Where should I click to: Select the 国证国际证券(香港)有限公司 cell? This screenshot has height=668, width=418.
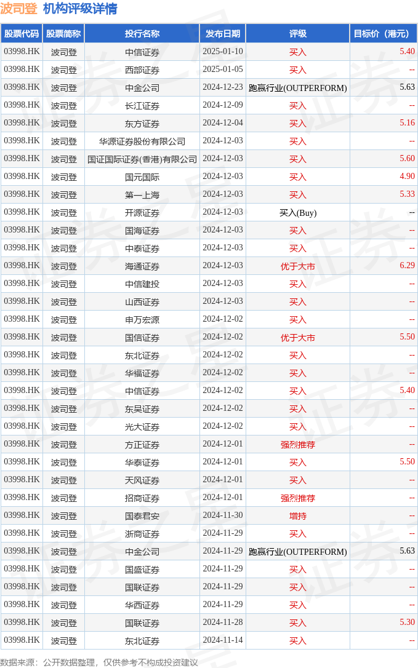coord(142,159)
